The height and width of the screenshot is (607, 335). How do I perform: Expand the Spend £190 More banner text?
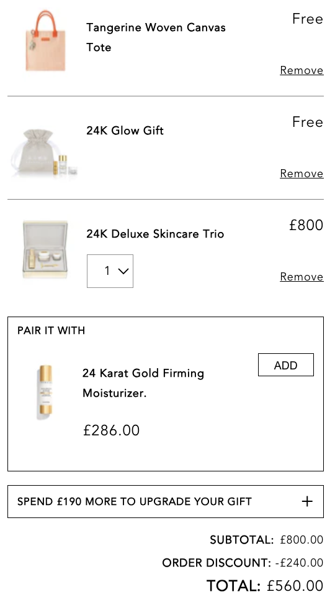coord(134,502)
